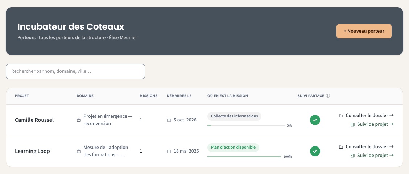409x174 pixels.
Task: Click the Porteurs subtitle under the title
Action: pyautogui.click(x=77, y=38)
